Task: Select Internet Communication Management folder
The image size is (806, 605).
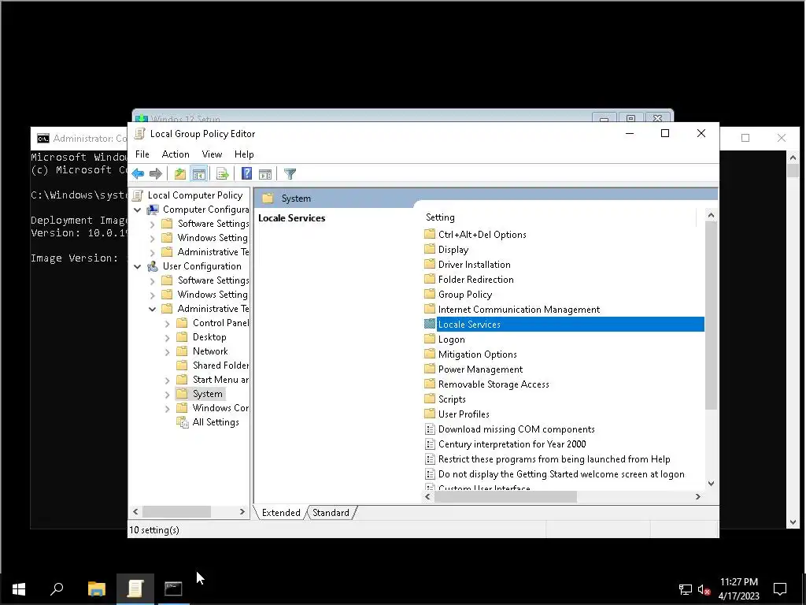Action: (x=519, y=309)
